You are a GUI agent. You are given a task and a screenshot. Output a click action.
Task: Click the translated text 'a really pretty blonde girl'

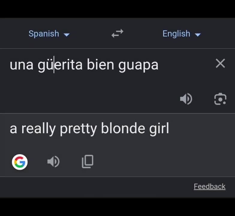coord(89,128)
